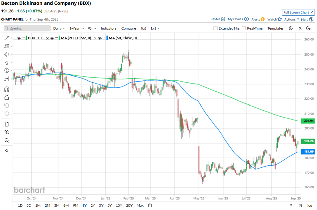Select the price range measure tool
The height and width of the screenshot is (210, 317).
tap(7, 79)
